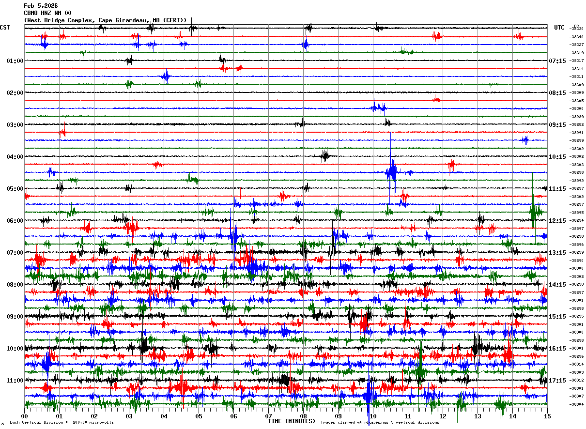
Task: Click the '06:00' CST time label
Action: pyautogui.click(x=15, y=221)
